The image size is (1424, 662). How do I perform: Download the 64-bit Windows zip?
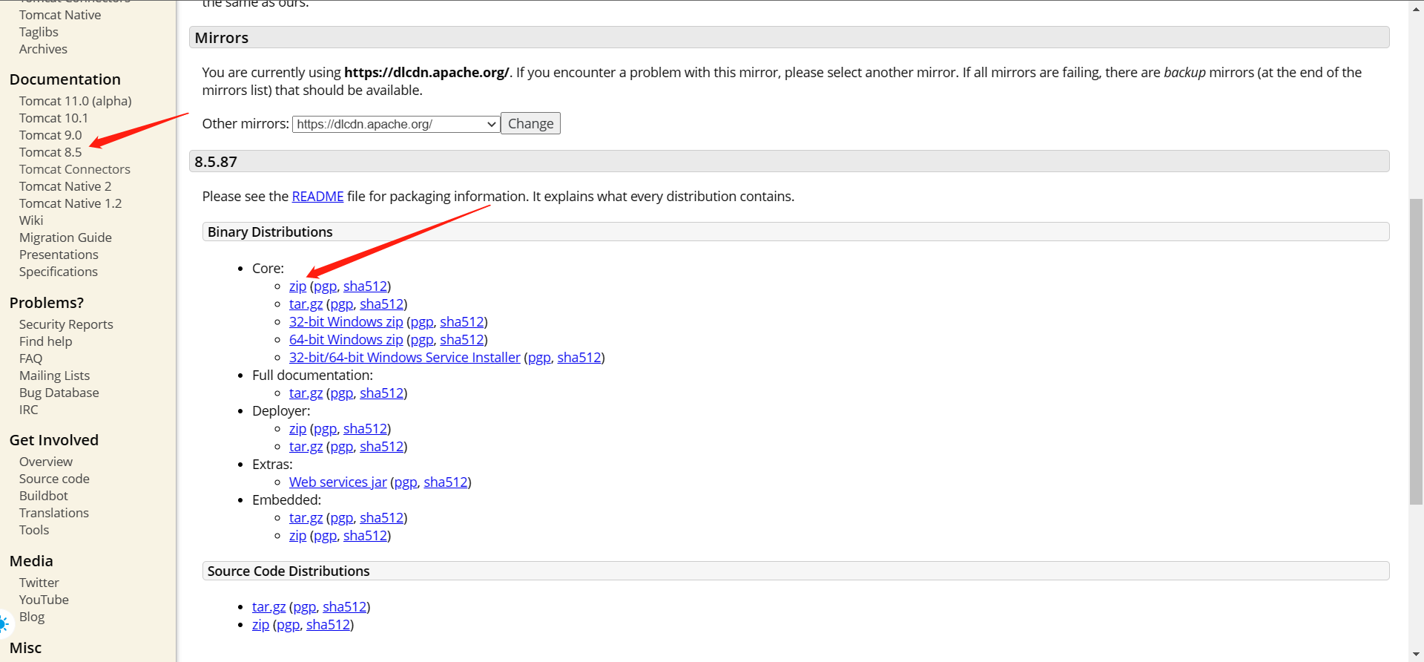pos(346,340)
